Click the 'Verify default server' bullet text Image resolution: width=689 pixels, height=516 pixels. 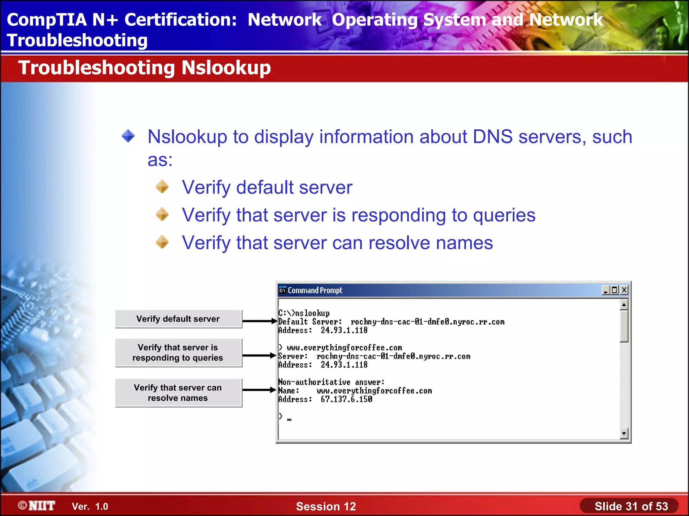click(267, 187)
